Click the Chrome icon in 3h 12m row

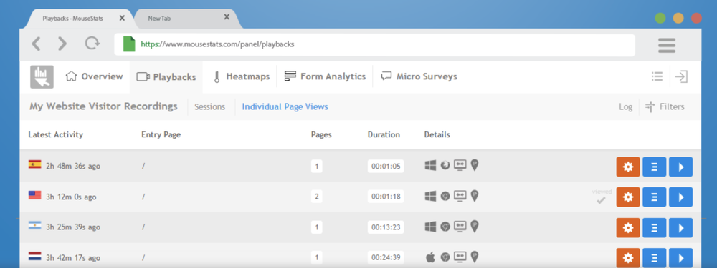[x=445, y=196]
